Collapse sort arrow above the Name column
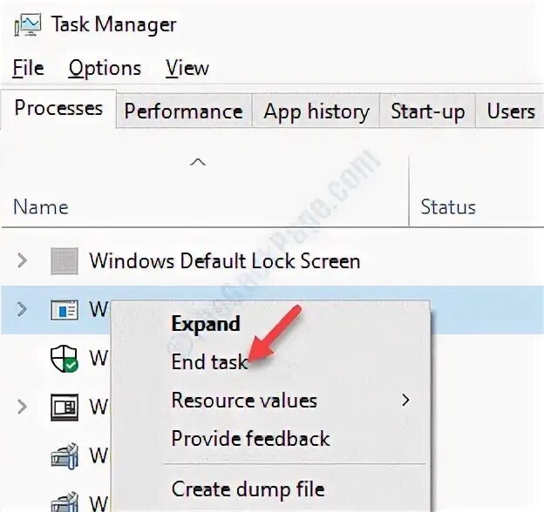The image size is (544, 512). tap(198, 162)
